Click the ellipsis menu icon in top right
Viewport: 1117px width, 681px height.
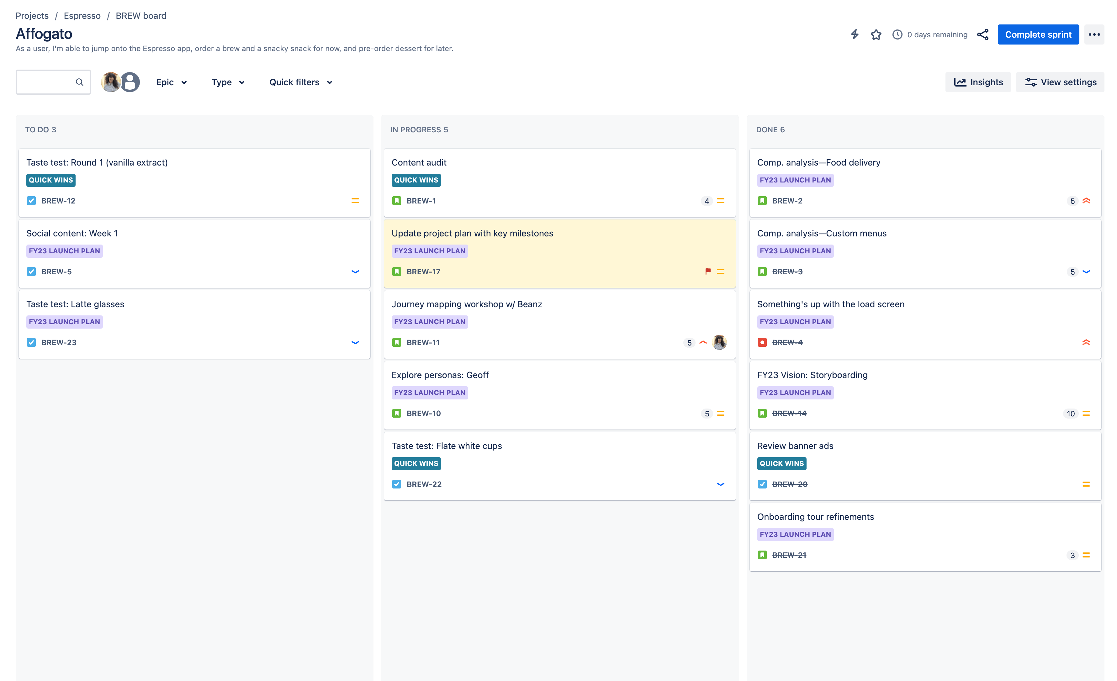(1093, 34)
